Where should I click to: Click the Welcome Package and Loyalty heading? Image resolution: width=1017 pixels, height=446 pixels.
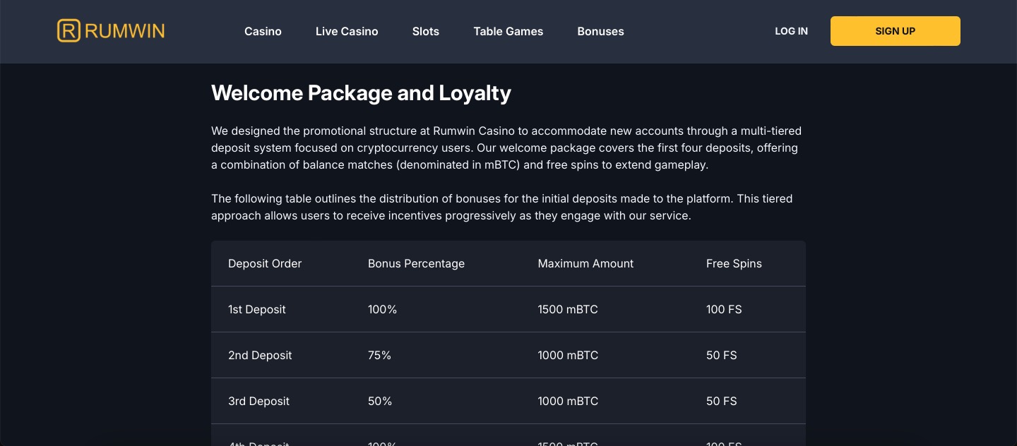[361, 93]
